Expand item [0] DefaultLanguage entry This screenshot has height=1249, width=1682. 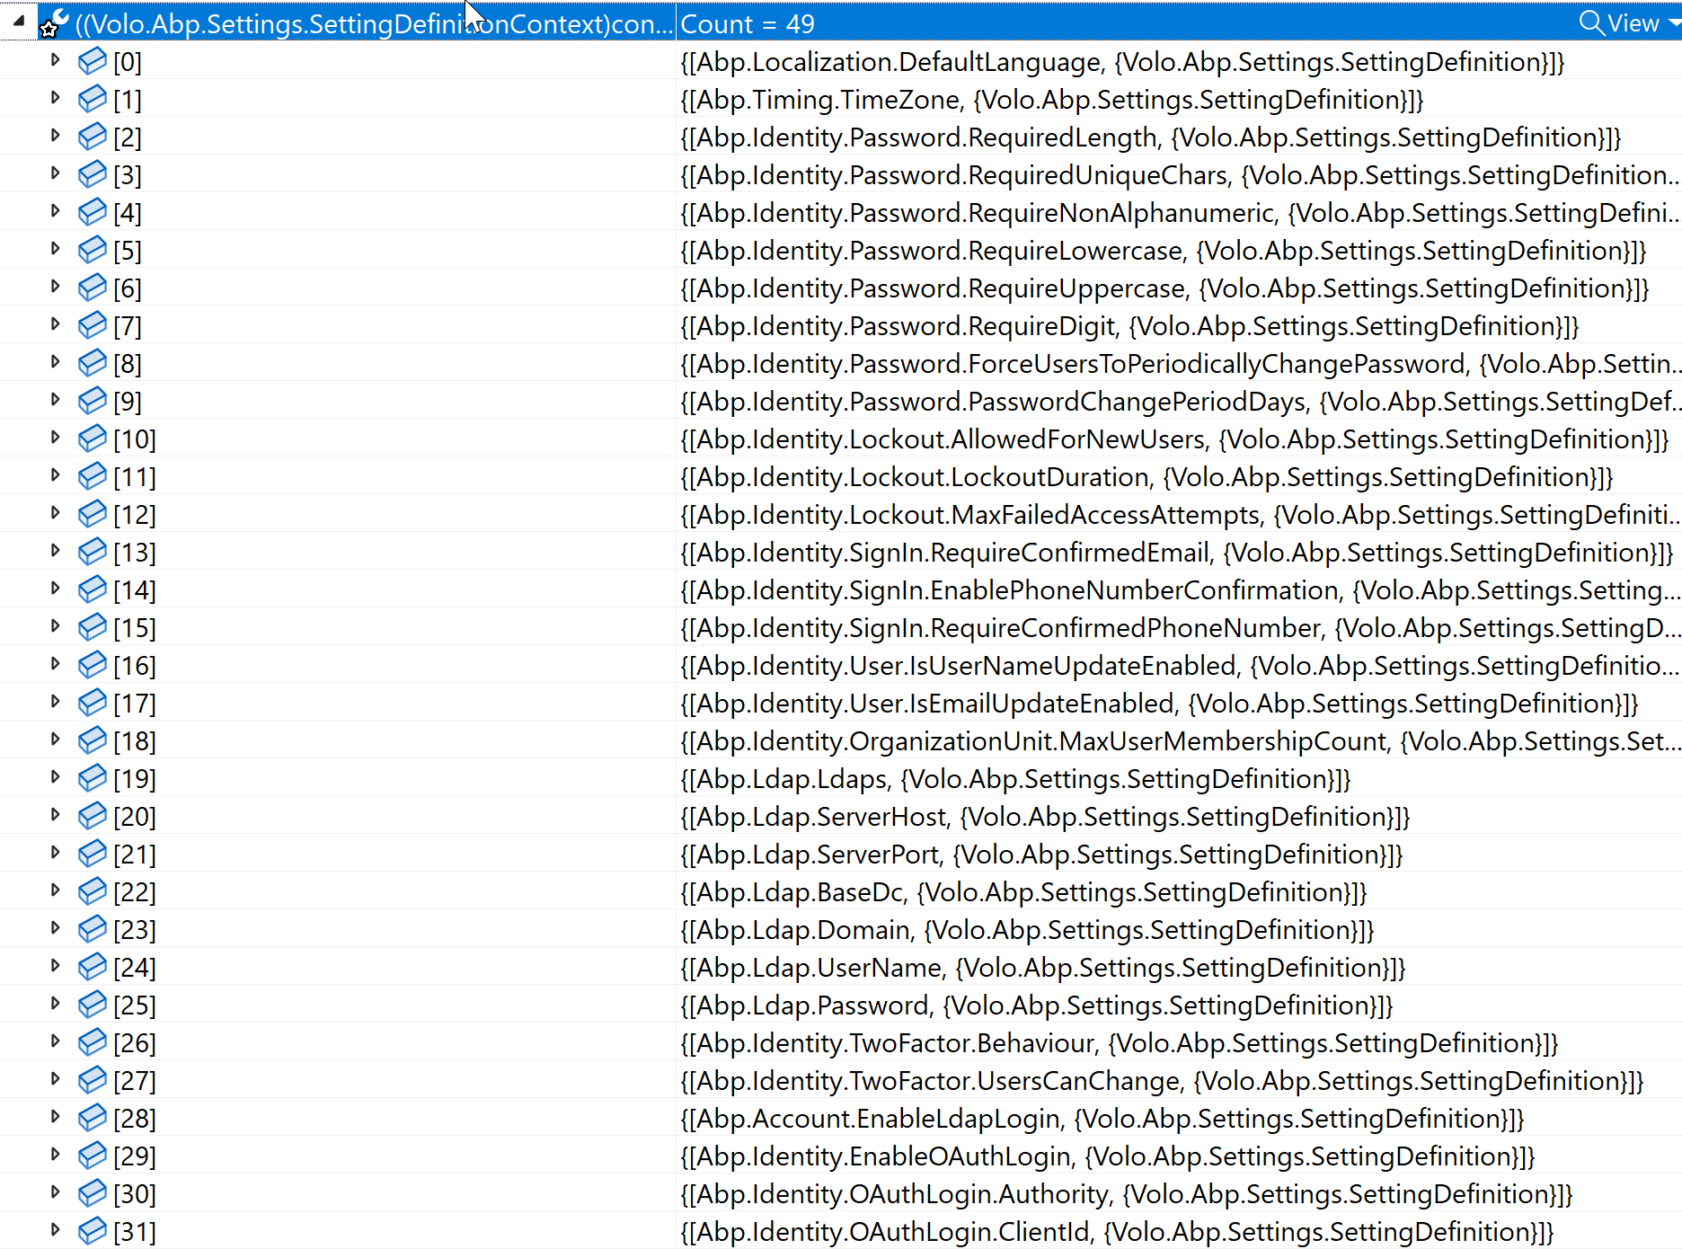click(55, 60)
